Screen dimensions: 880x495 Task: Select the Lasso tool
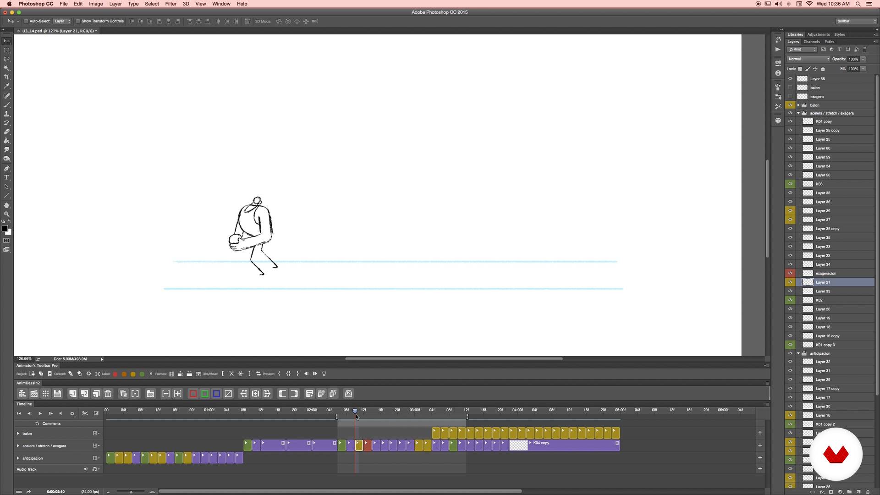(x=7, y=59)
